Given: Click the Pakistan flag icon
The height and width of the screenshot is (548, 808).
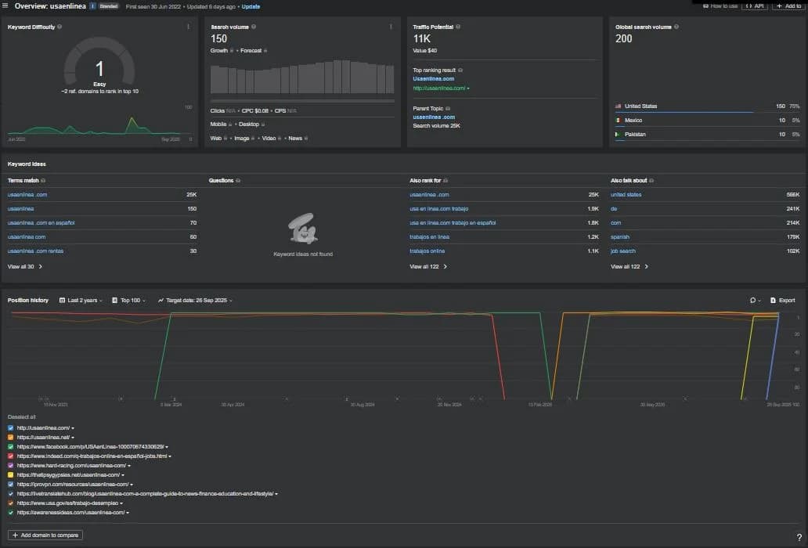Looking at the screenshot, I should [618, 134].
